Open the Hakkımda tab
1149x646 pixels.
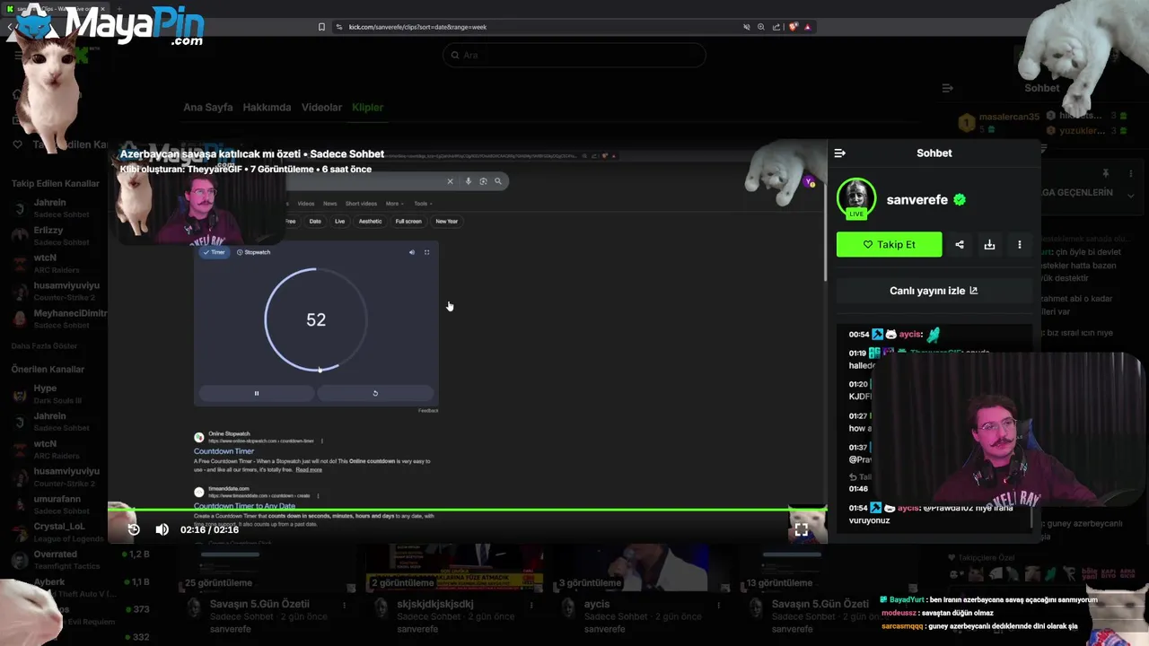pyautogui.click(x=267, y=108)
